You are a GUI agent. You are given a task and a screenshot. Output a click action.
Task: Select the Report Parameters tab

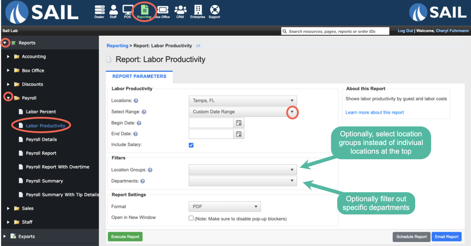coord(139,76)
